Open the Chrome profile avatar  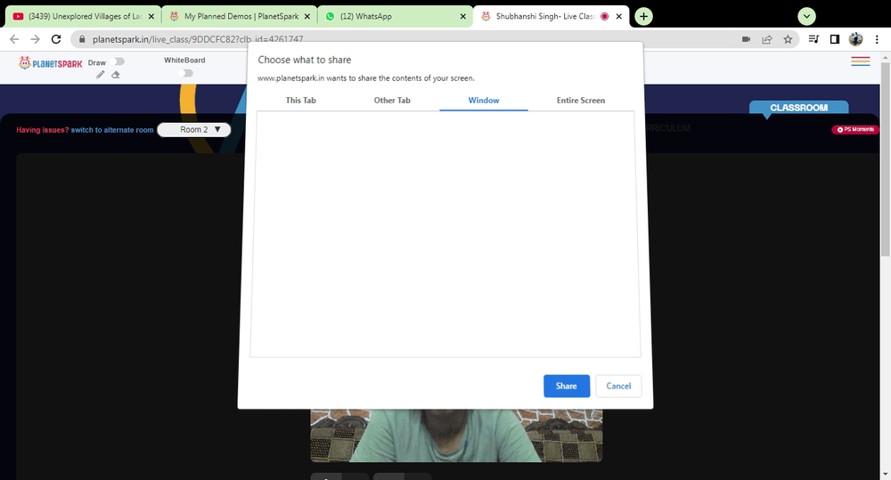tap(855, 39)
